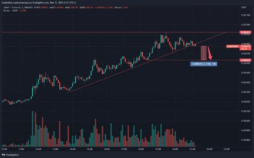Click the МАКС 0.006804 high value
Image resolution: width=254 pixels, height=158 pixels.
click(57, 7)
